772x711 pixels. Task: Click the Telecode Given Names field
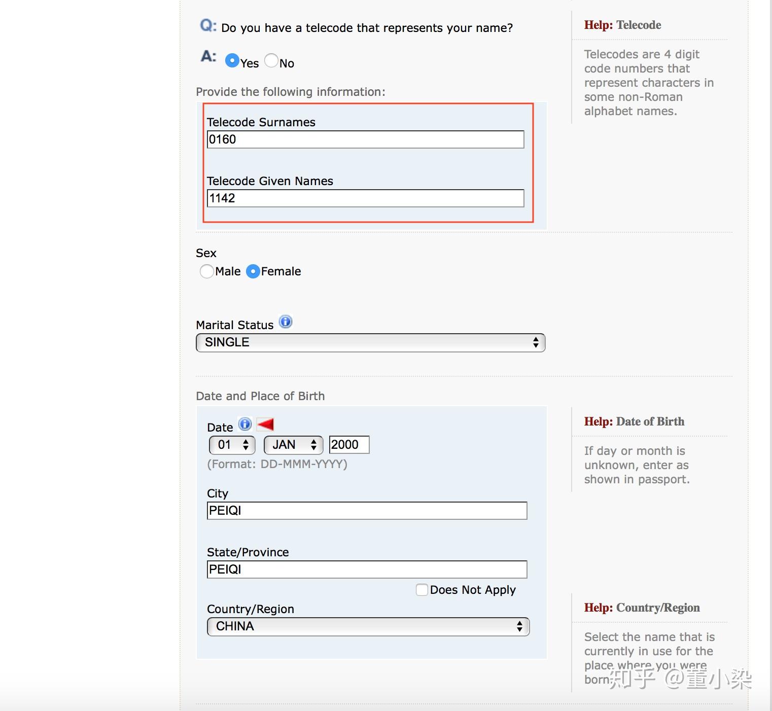click(x=365, y=198)
